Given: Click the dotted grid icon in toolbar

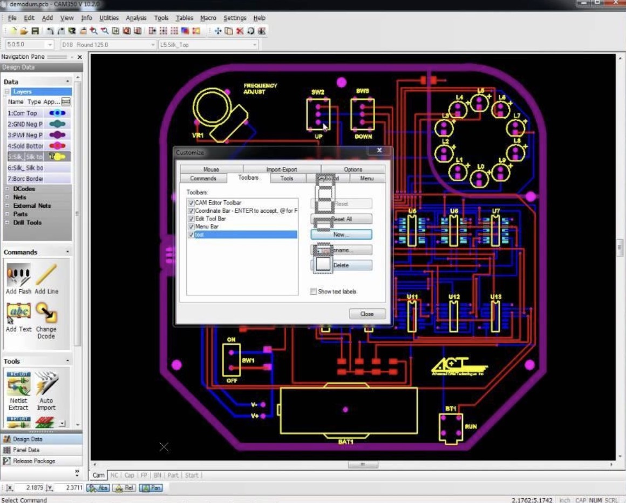Looking at the screenshot, I should coord(174,31).
